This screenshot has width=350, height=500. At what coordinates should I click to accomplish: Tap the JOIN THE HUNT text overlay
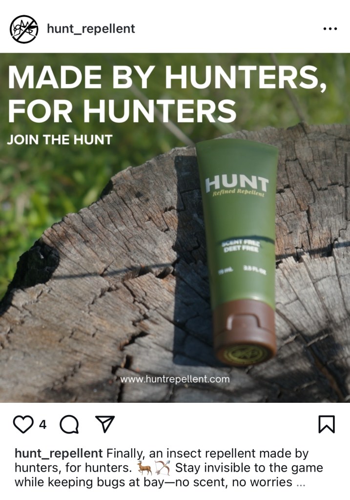(x=60, y=140)
